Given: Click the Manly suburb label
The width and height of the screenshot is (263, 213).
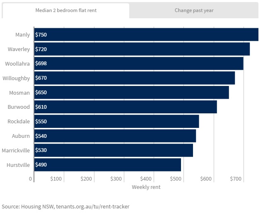Looking at the screenshot, I should (x=22, y=35).
